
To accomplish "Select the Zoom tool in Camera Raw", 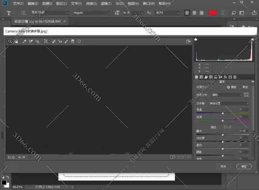I will 10,41.
